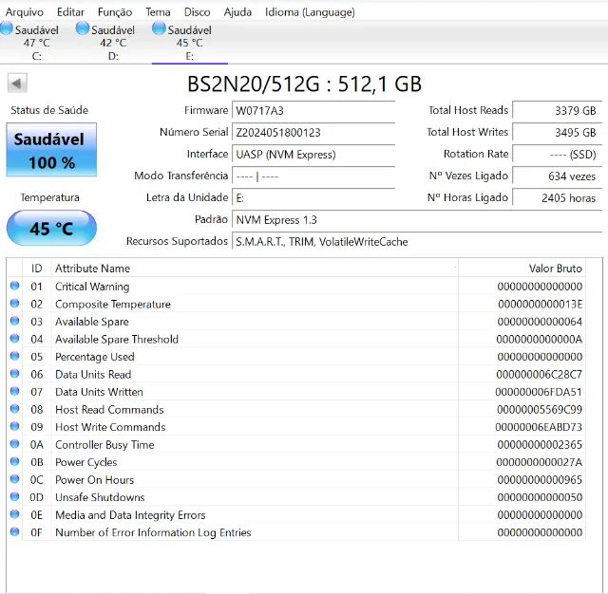Click the status dot for Data Units Read
608x594 pixels.
coord(15,374)
